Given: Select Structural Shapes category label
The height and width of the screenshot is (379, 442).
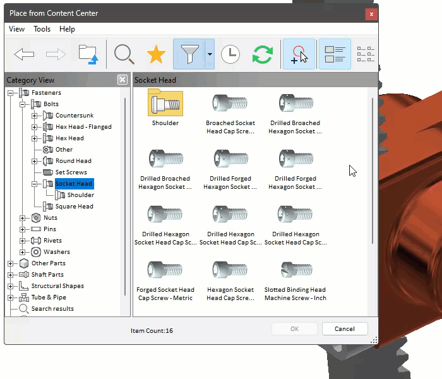Looking at the screenshot, I should pos(57,286).
